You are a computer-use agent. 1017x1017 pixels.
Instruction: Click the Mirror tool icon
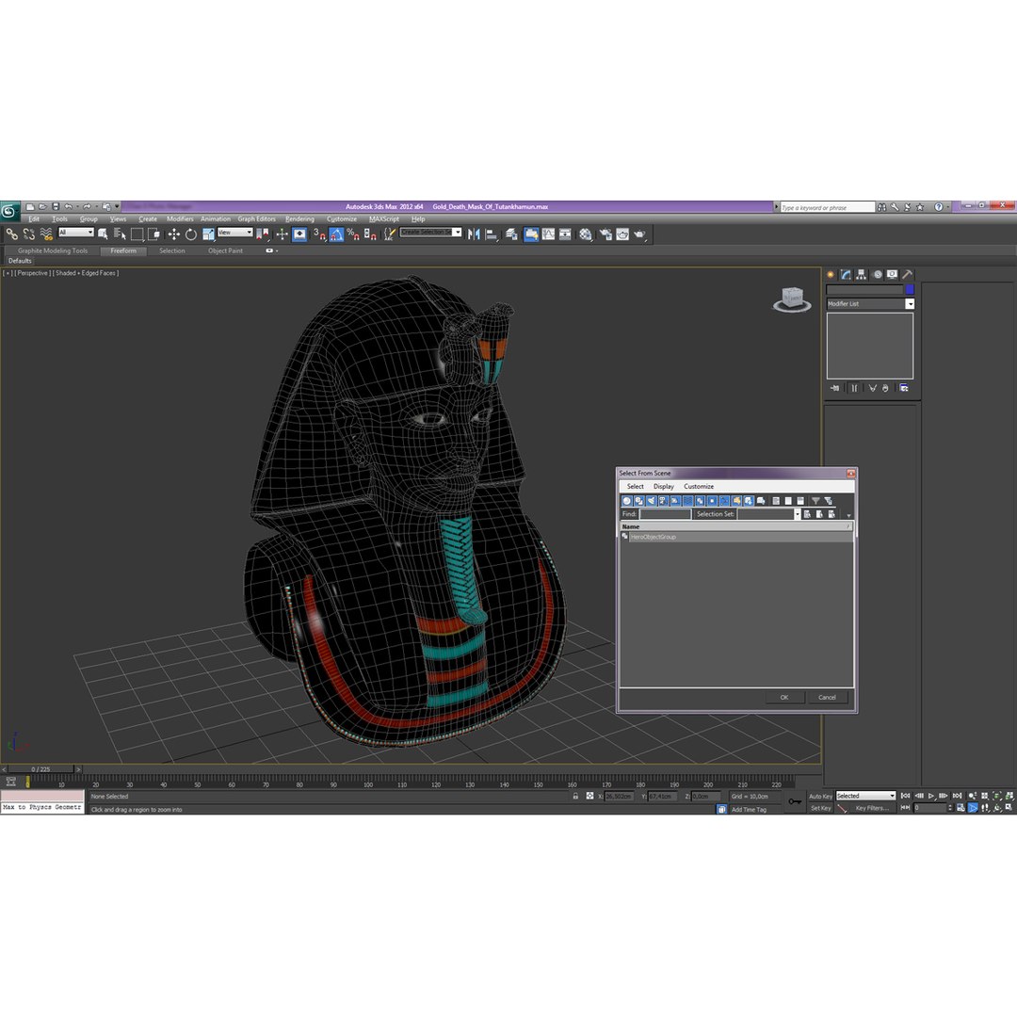click(474, 234)
